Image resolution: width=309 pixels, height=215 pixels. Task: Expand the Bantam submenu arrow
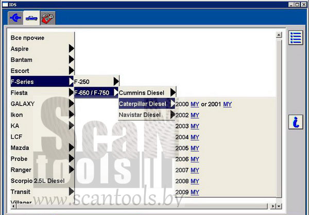[x=72, y=60]
